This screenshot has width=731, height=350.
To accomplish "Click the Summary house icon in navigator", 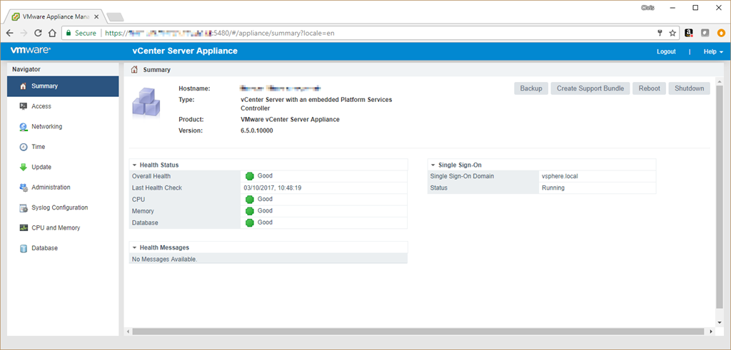I will [24, 86].
